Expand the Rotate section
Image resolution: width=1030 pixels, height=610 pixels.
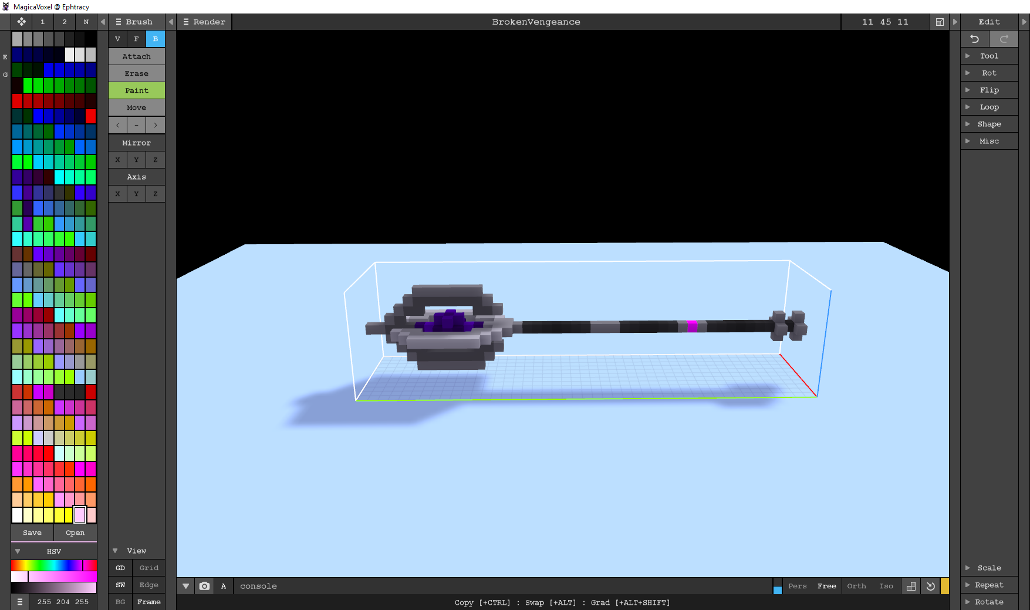[x=989, y=602]
